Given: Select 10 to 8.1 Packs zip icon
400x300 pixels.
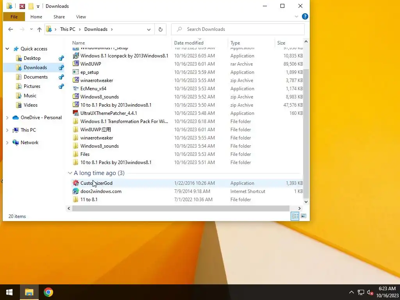Looking at the screenshot, I should 75,105.
